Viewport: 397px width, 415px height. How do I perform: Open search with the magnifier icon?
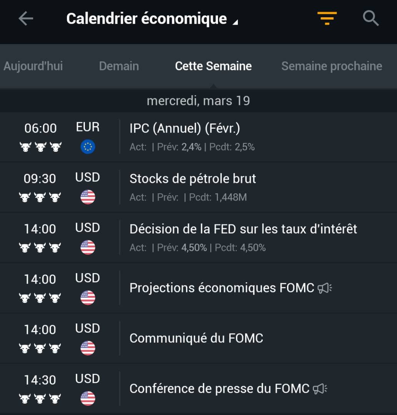[370, 18]
